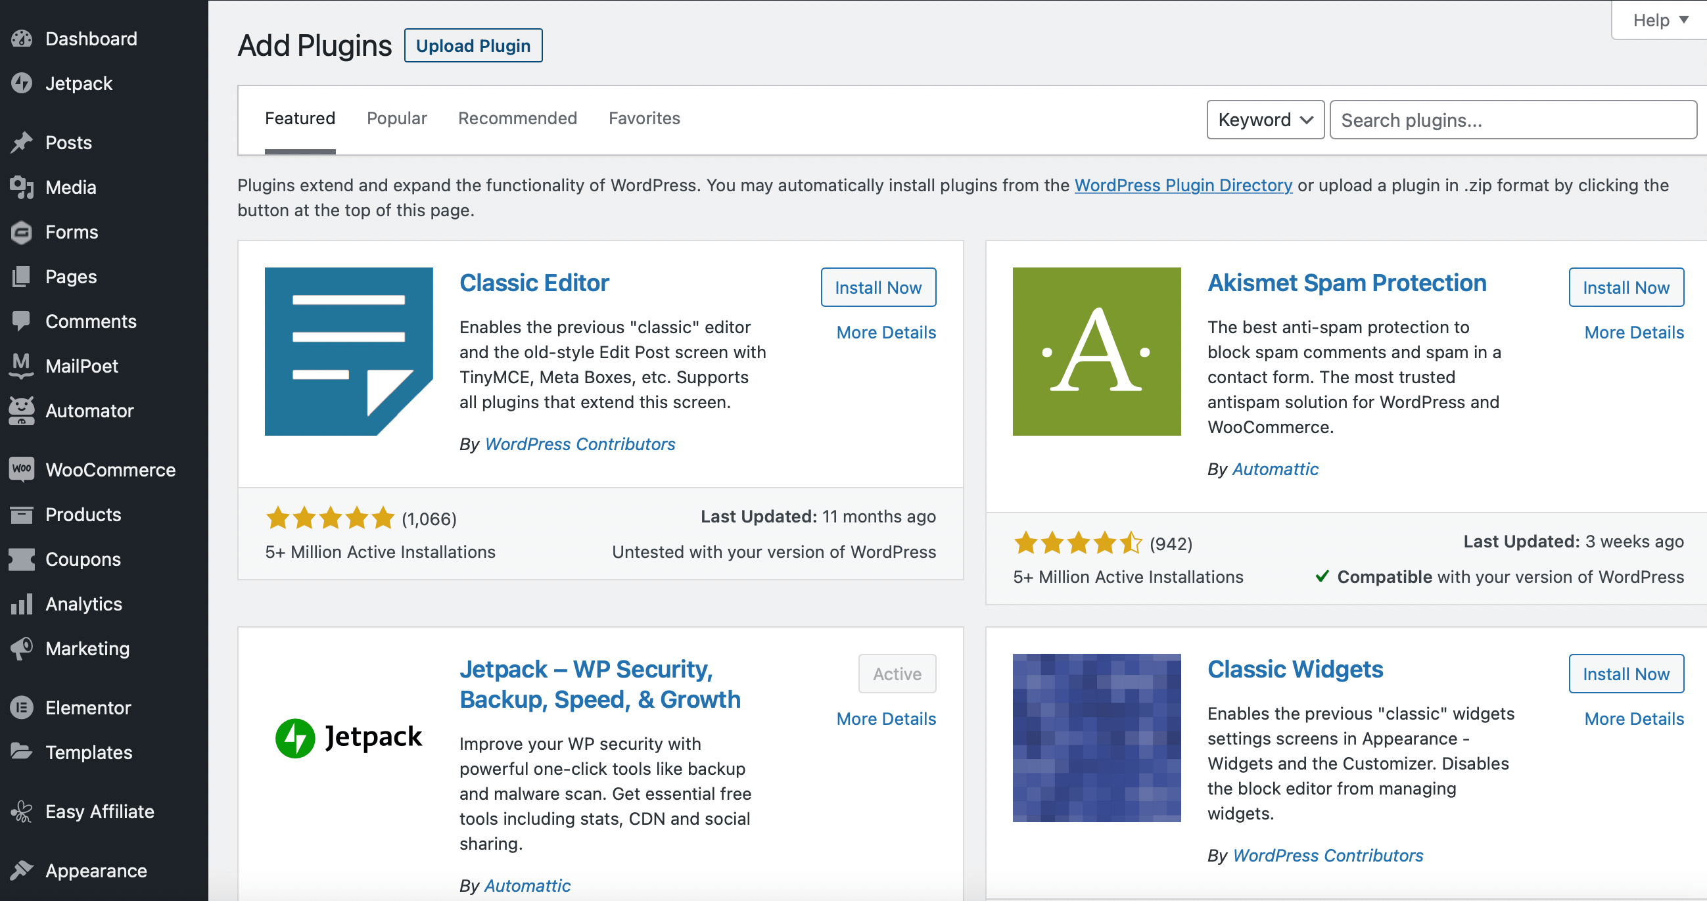Click the Upload Plugin button
The width and height of the screenshot is (1707, 901).
pyautogui.click(x=473, y=46)
